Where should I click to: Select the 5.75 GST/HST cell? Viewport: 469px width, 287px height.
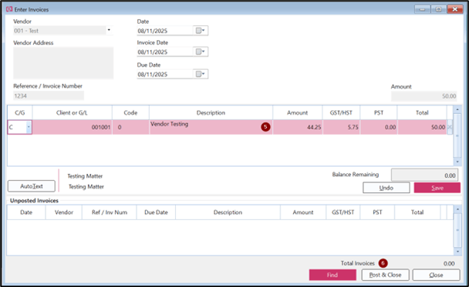point(341,127)
